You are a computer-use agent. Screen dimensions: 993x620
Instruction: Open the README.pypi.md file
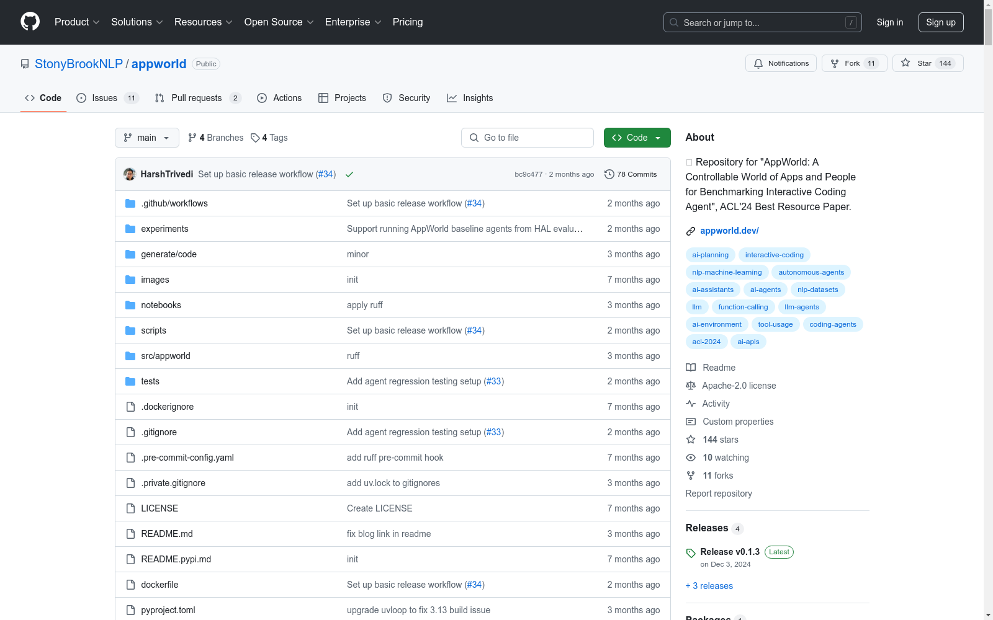(x=176, y=559)
